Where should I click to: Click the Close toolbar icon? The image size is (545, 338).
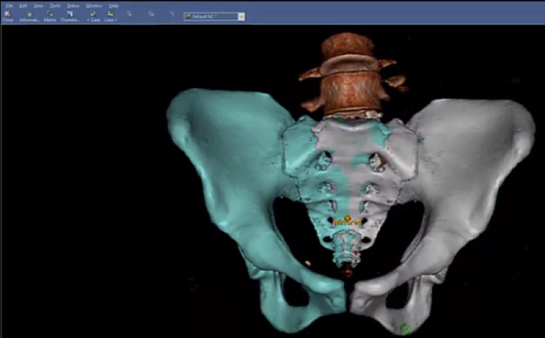pyautogui.click(x=8, y=16)
